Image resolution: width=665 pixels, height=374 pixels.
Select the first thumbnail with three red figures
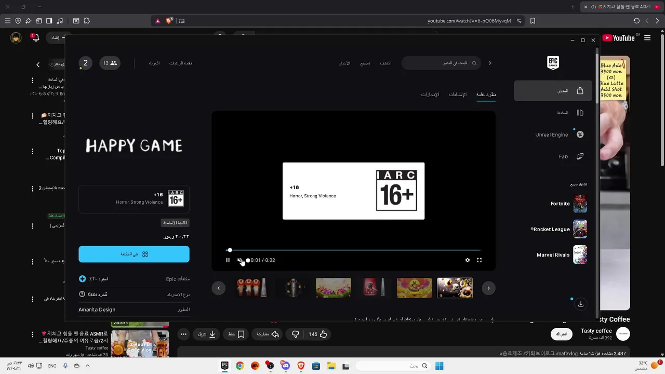(x=252, y=288)
